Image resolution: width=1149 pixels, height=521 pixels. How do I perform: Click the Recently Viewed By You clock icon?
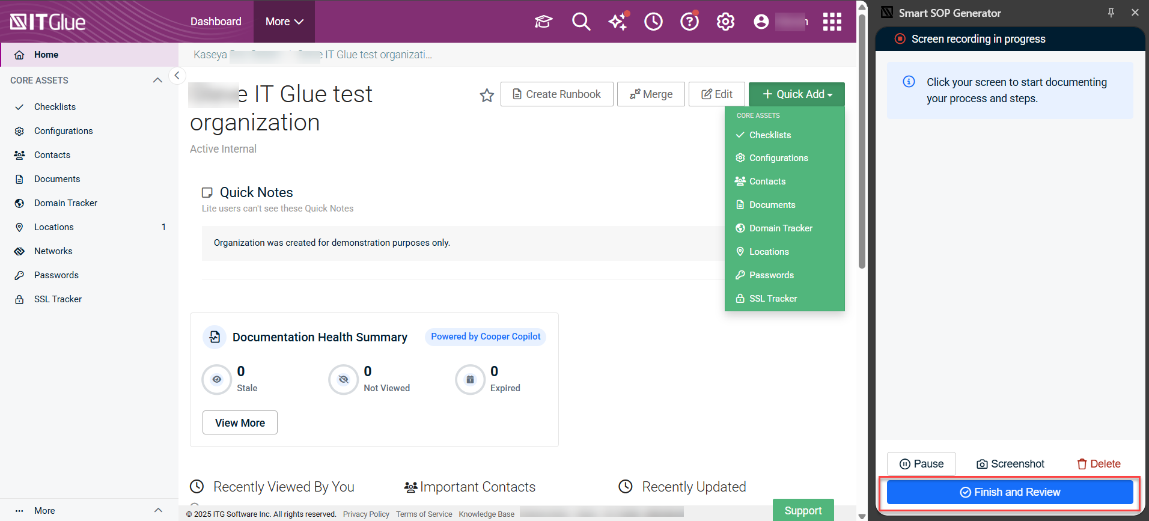pos(197,486)
